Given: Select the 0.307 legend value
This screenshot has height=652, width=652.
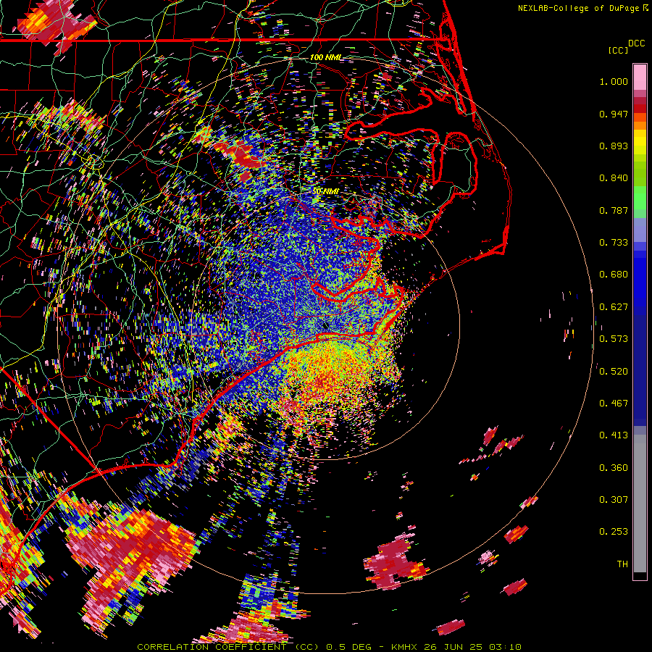Looking at the screenshot, I should [614, 500].
